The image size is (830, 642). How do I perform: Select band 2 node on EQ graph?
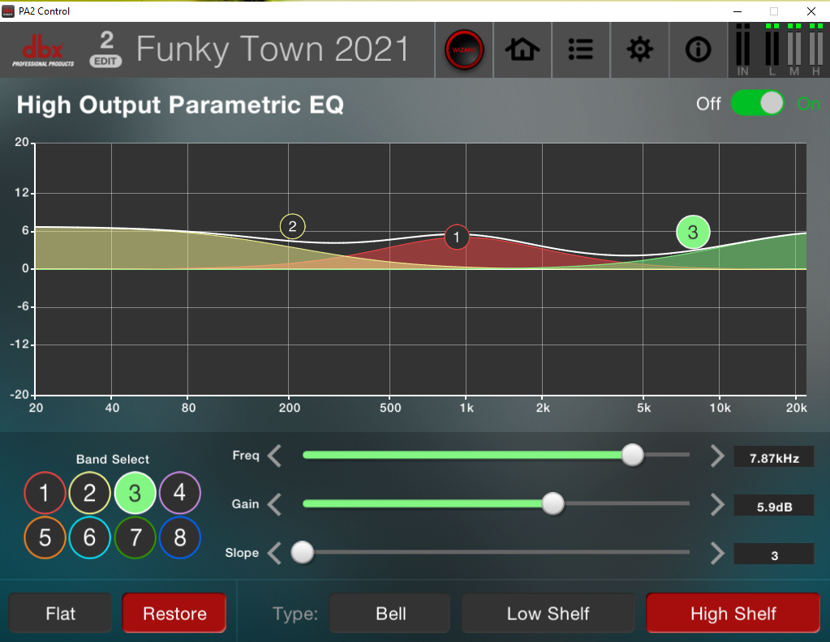click(x=292, y=226)
